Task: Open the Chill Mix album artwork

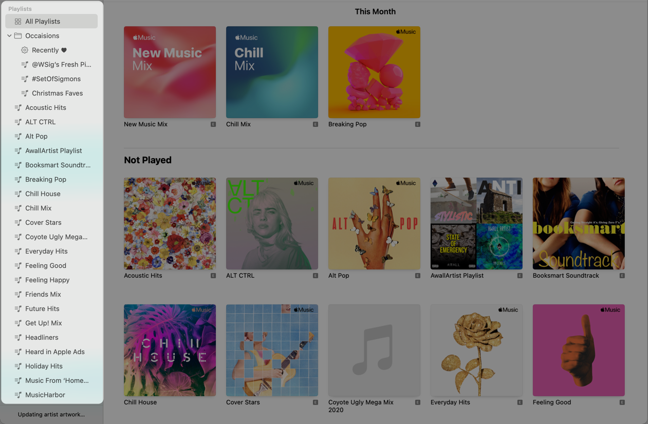Action: [272, 72]
